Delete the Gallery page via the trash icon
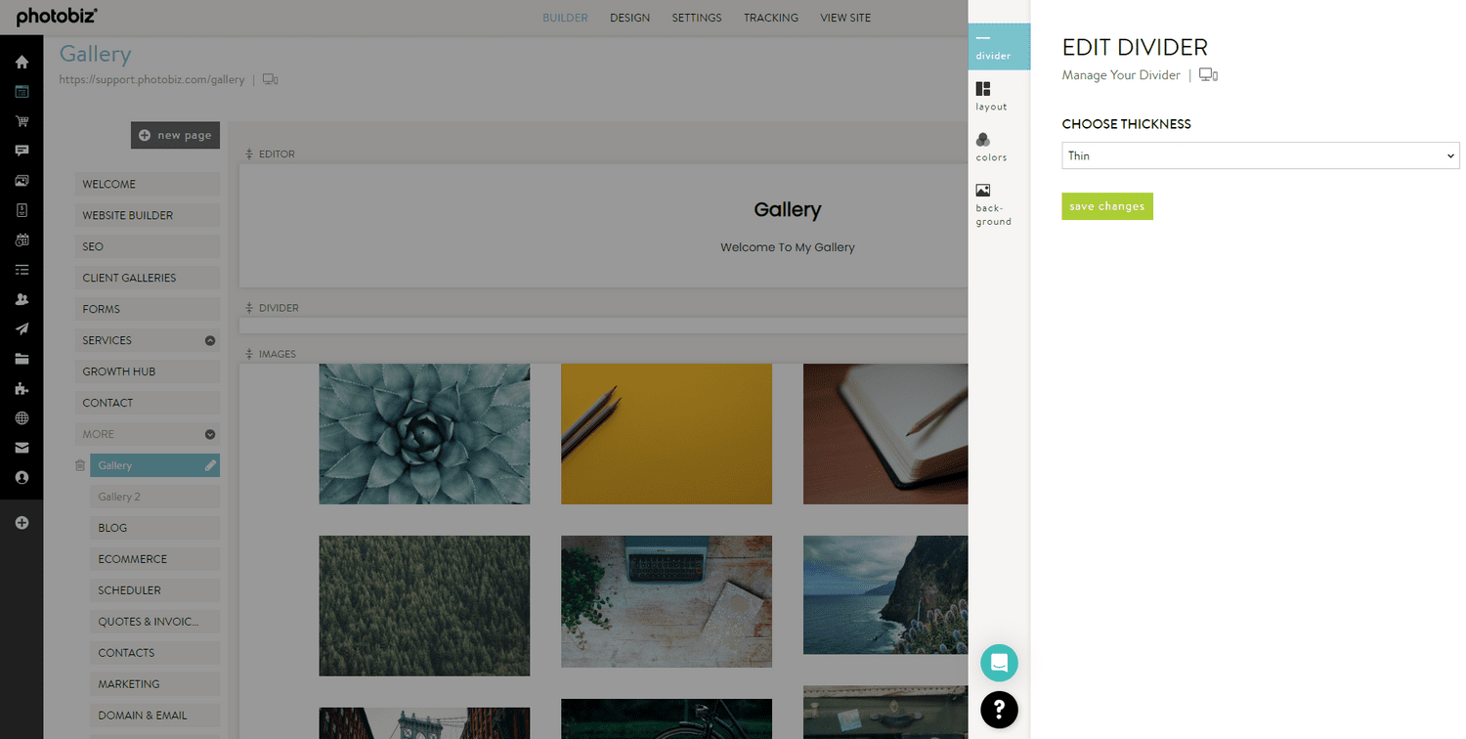 tap(80, 464)
